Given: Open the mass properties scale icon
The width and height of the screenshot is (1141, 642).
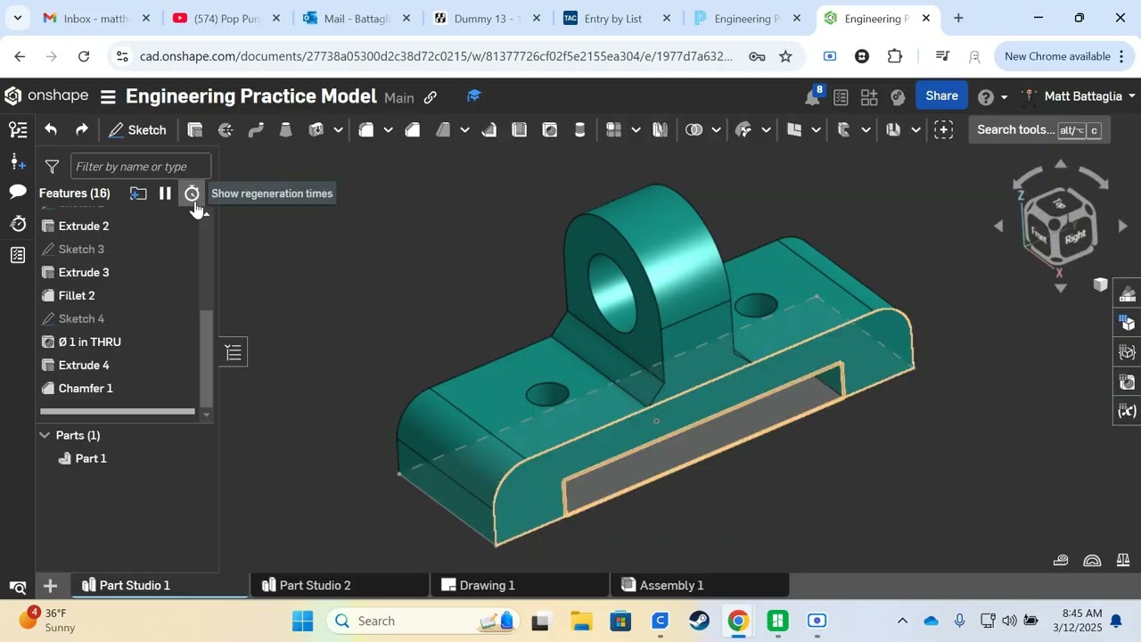Looking at the screenshot, I should (x=1124, y=560).
